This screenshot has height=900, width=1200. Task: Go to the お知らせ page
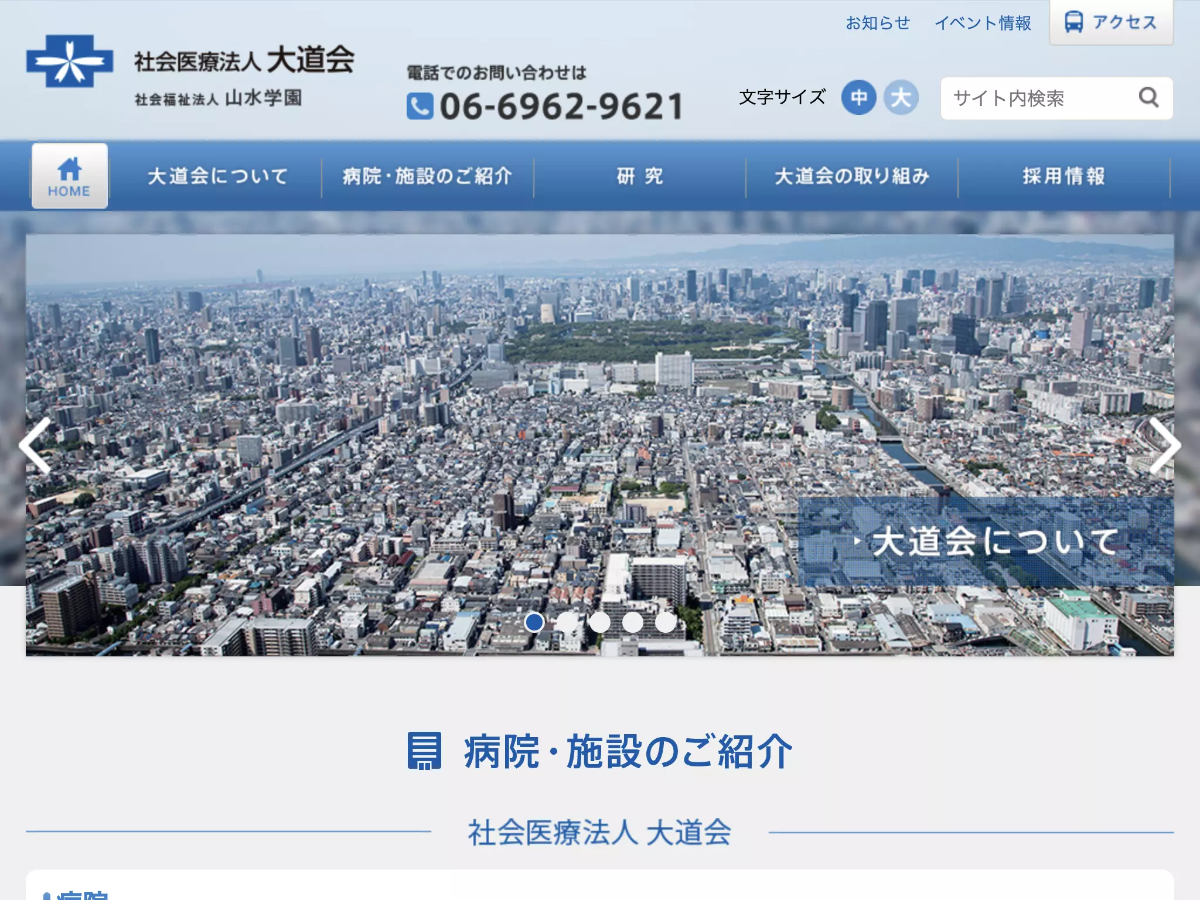click(x=878, y=23)
